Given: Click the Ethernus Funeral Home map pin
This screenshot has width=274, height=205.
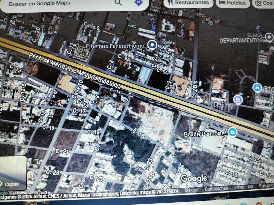Looking at the screenshot, I should pos(152,45).
